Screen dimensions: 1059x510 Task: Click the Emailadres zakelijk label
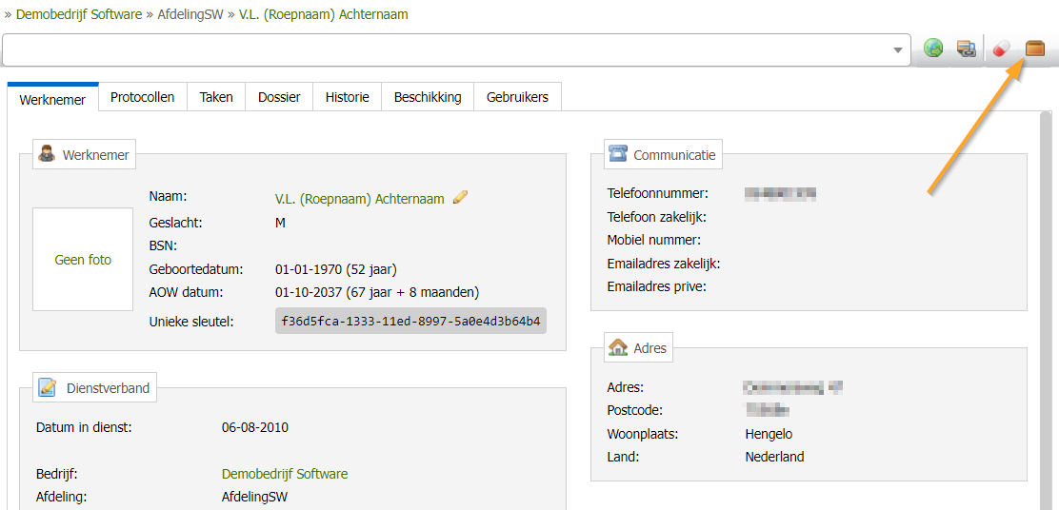(664, 264)
